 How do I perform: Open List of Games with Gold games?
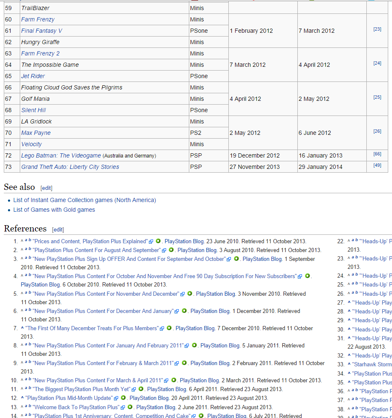coord(54,210)
